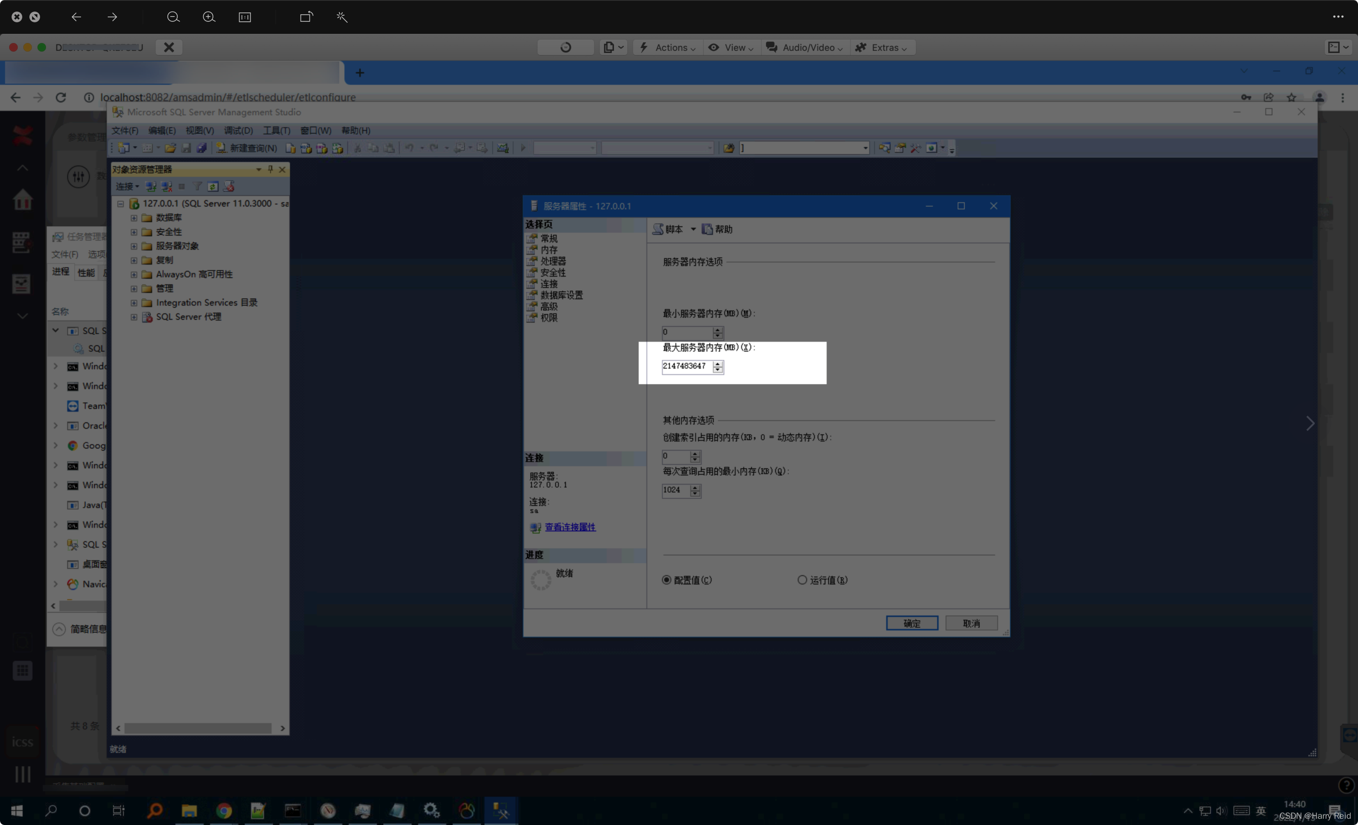The image size is (1358, 825).
Task: Open the 查看连接属性 link
Action: tap(570, 527)
